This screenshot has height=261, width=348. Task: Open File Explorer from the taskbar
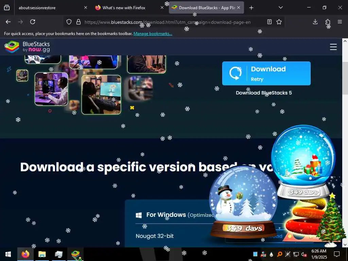coord(42,254)
